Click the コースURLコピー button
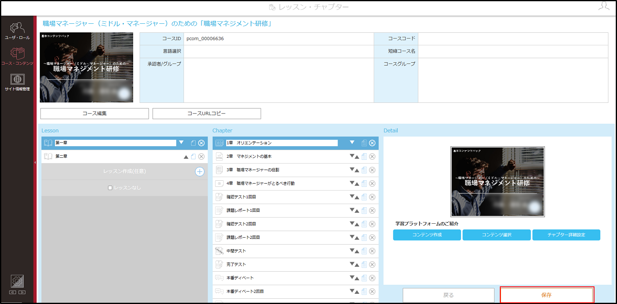Viewport: 617px width, 304px height. pos(206,113)
